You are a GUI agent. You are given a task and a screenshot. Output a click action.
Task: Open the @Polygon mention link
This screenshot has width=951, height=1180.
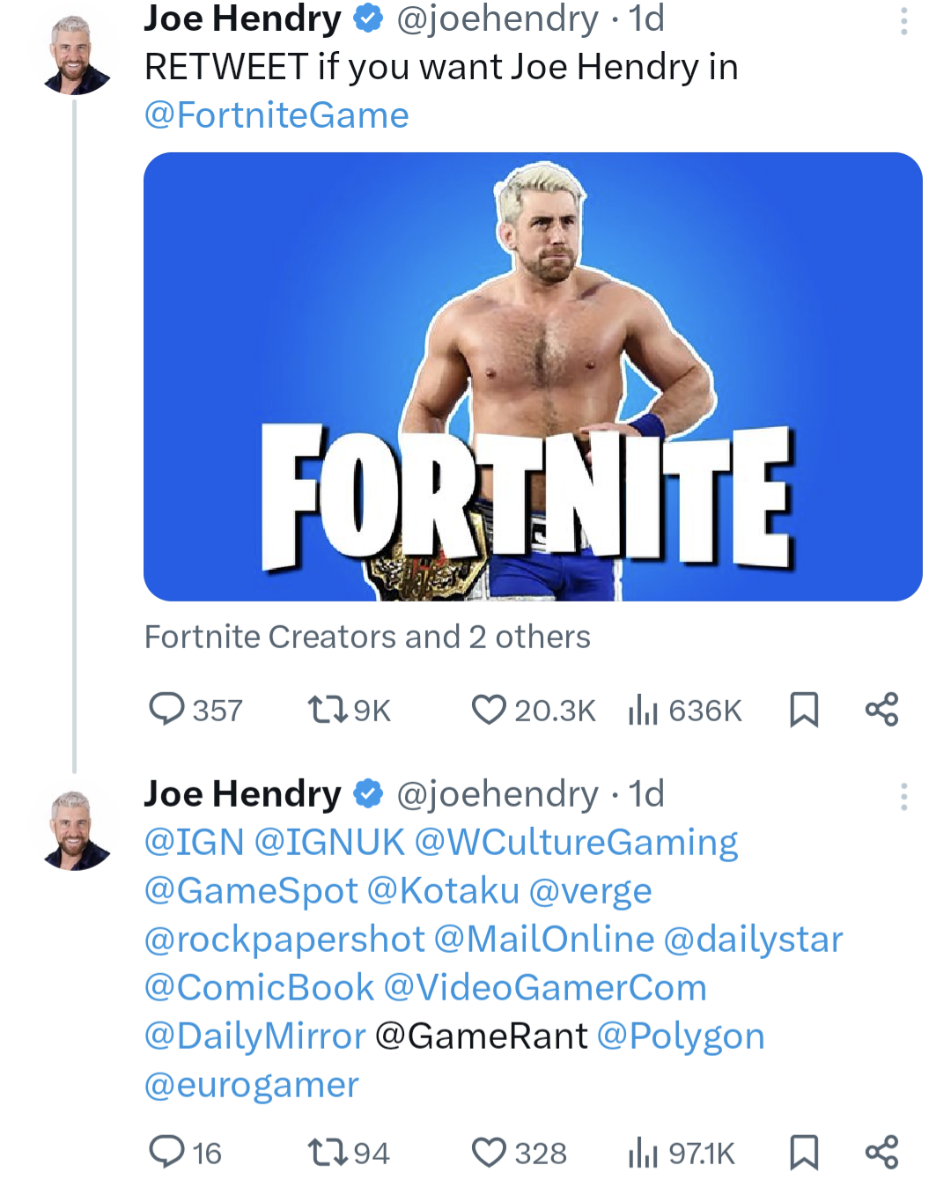click(680, 1036)
